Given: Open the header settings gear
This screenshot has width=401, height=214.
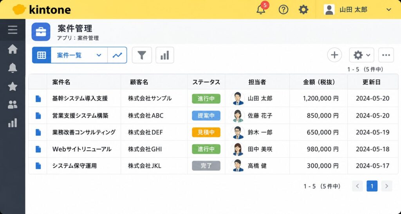Looking at the screenshot, I should (x=303, y=10).
